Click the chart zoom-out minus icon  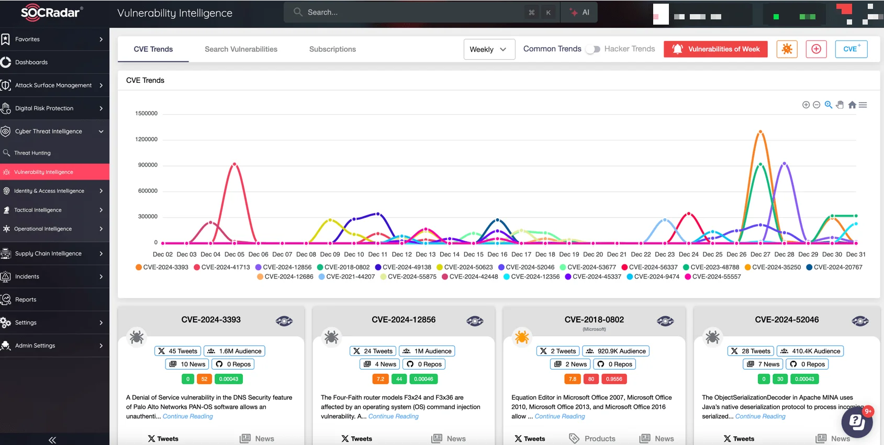point(816,105)
